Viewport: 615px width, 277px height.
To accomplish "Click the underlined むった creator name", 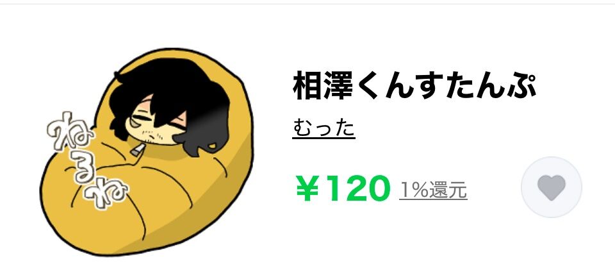I will [x=324, y=128].
